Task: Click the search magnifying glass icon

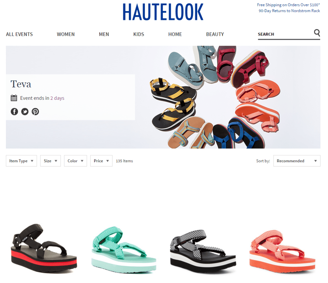Action: [317, 33]
